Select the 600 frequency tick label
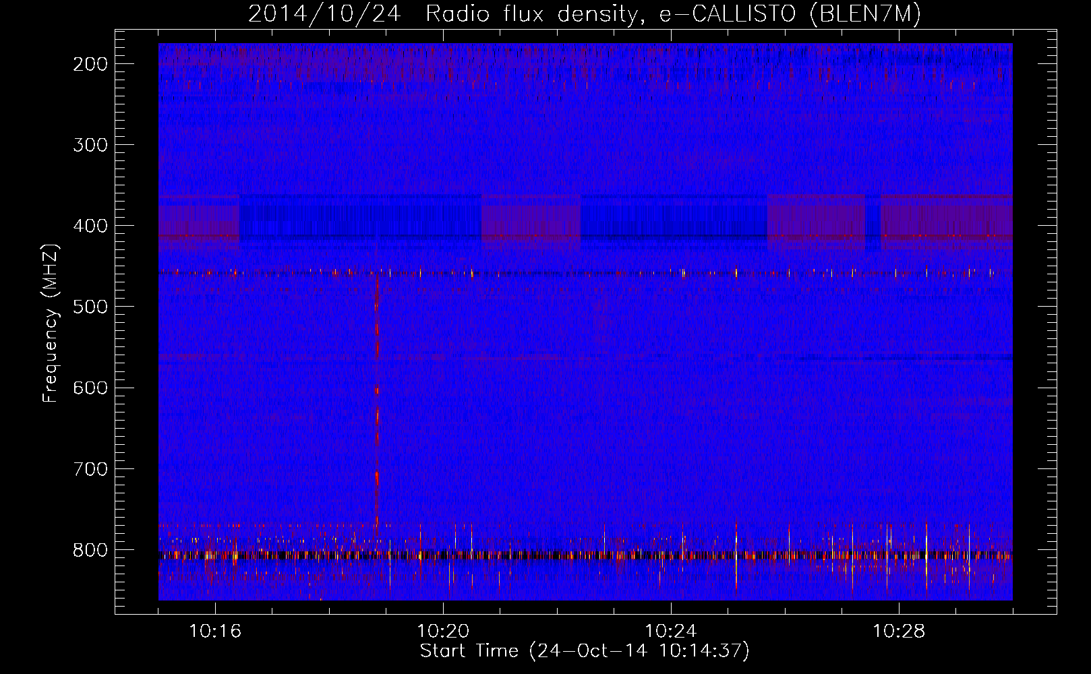The width and height of the screenshot is (1091, 674). point(90,388)
